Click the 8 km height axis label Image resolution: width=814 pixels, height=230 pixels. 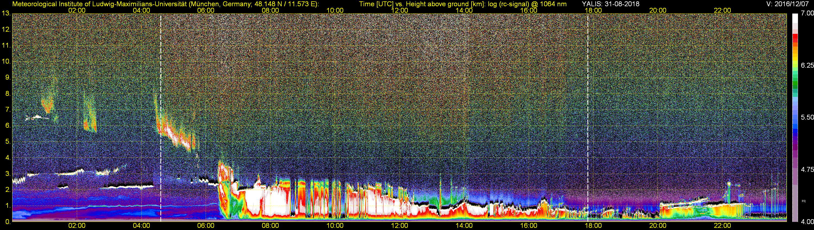pos(8,94)
